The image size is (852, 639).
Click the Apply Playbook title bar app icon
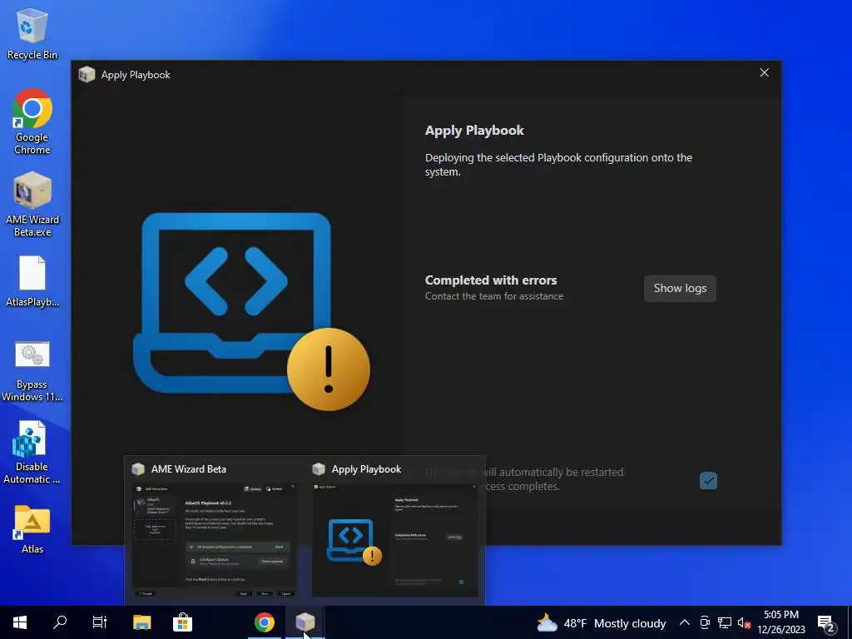[87, 75]
